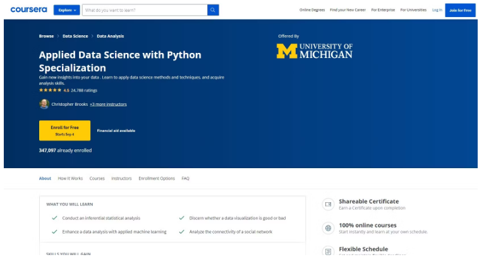
Task: Click the Shareable Certificate icon
Action: click(328, 205)
